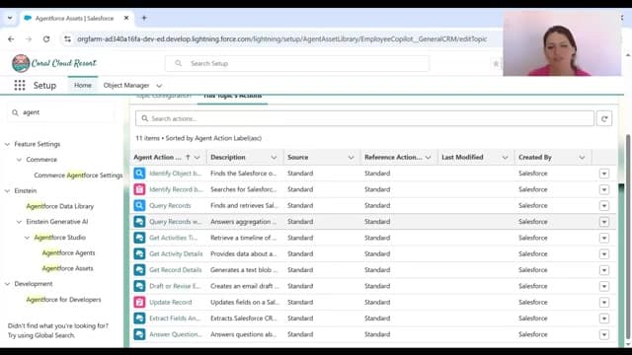The image size is (632, 355).
Task: Open the Get Record Details action link
Action: point(176,270)
